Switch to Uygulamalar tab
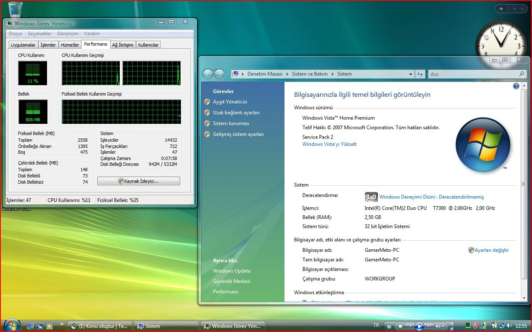Screen dimensions: 532x332 [23, 45]
